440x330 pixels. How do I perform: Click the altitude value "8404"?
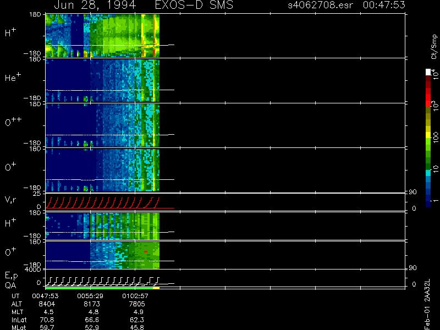click(x=47, y=304)
